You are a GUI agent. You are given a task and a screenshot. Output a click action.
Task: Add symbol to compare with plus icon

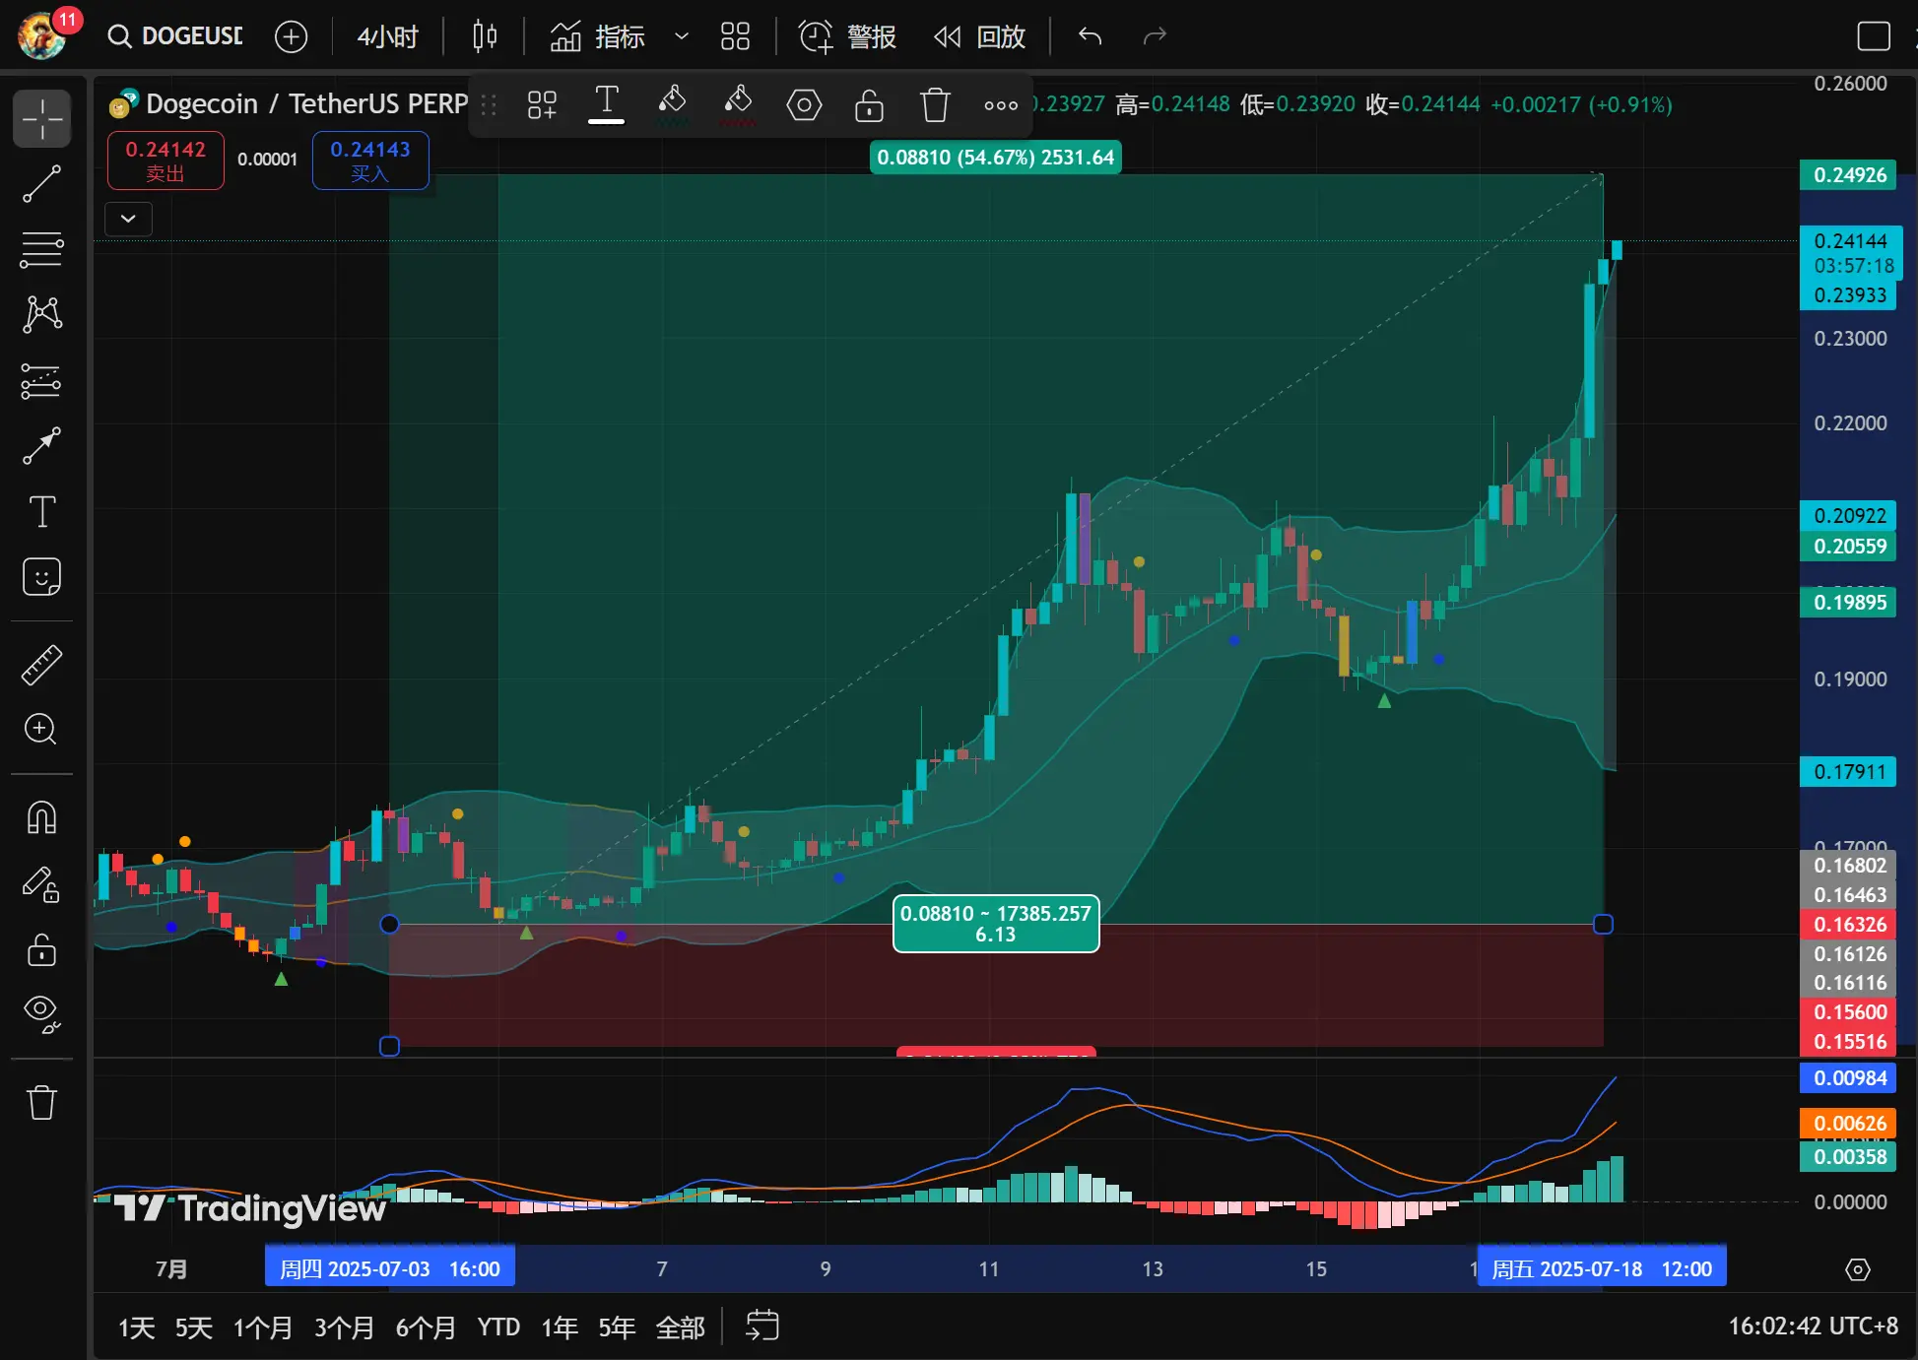[291, 36]
